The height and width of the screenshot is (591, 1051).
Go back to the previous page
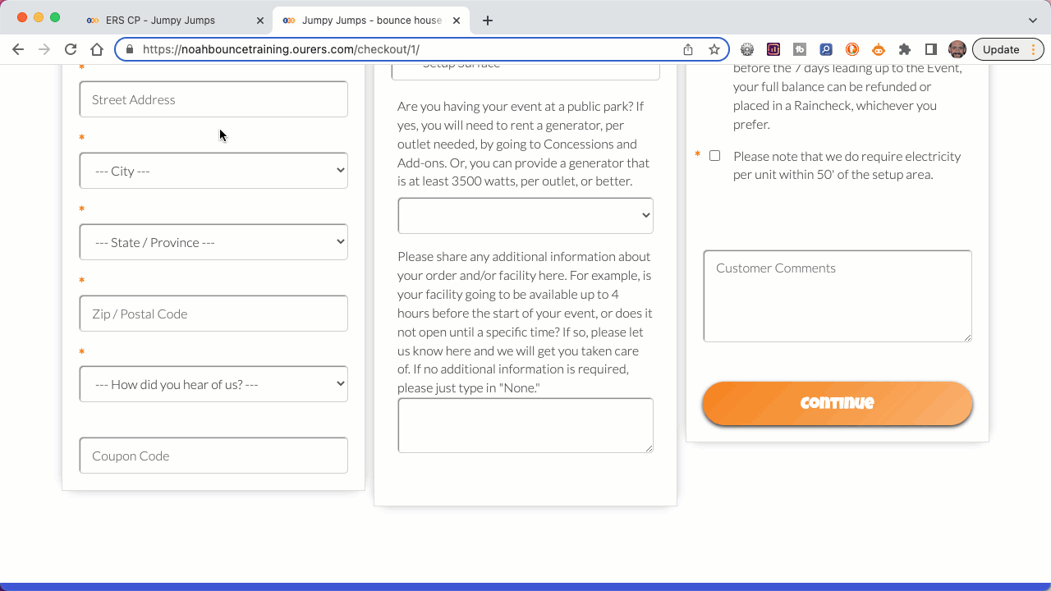[x=18, y=49]
